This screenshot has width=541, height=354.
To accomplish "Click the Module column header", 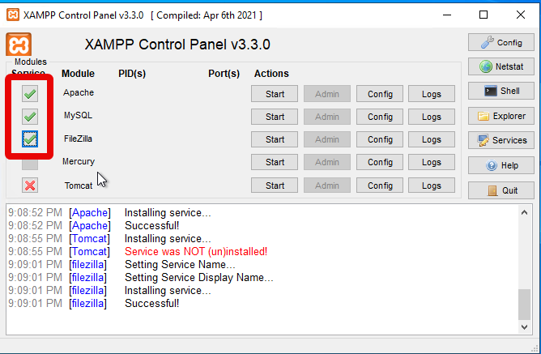I will (x=78, y=74).
